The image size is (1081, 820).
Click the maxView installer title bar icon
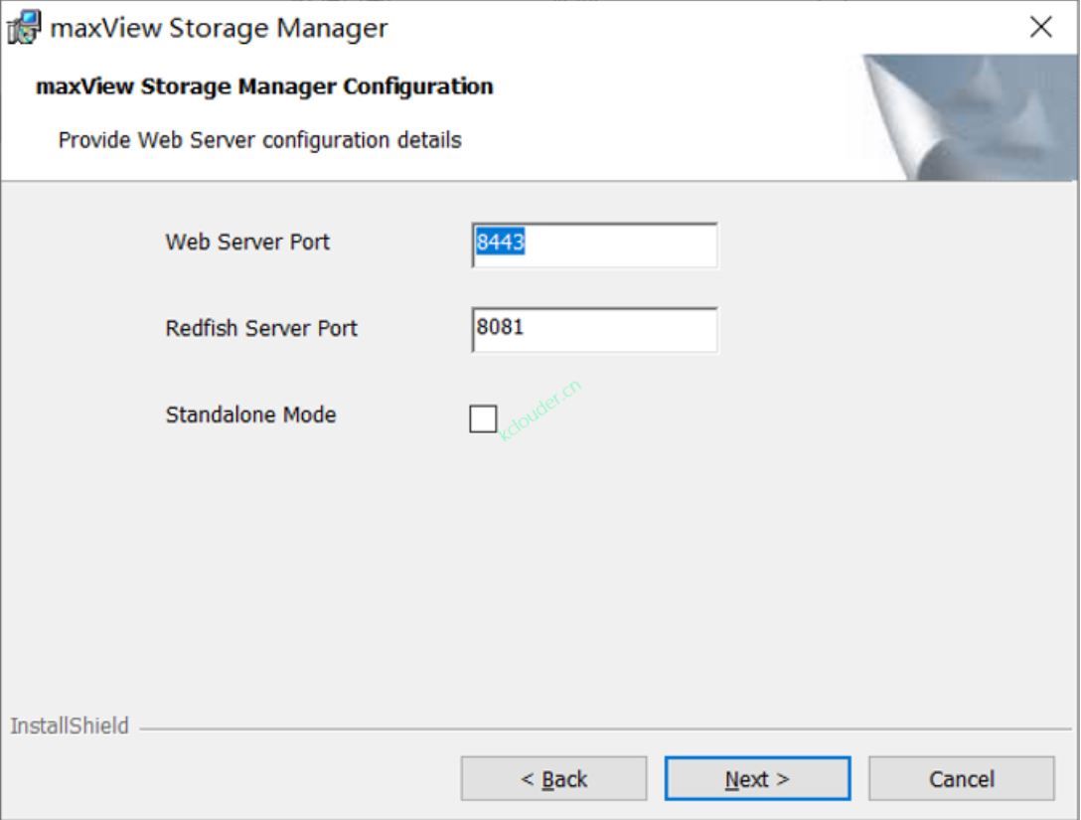pos(24,28)
